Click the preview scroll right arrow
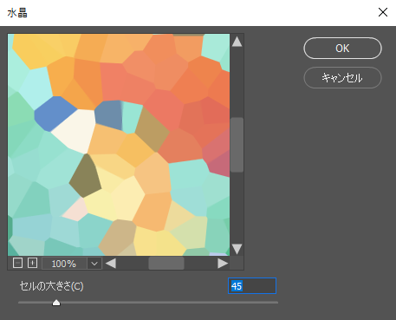Viewport: 396px width, 320px height. pyautogui.click(x=223, y=264)
